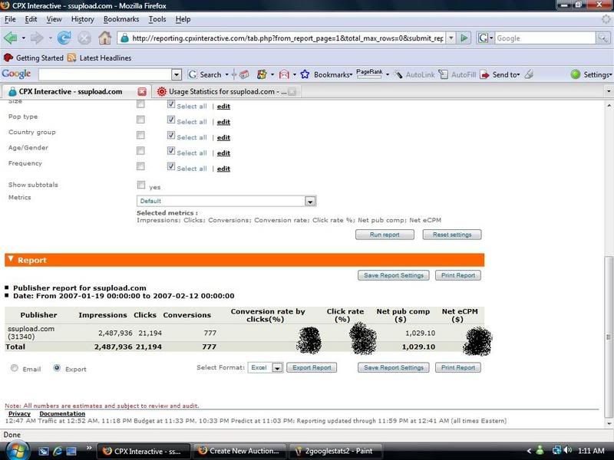This screenshot has width=614, height=460.
Task: Open the Documentation link
Action: click(62, 414)
